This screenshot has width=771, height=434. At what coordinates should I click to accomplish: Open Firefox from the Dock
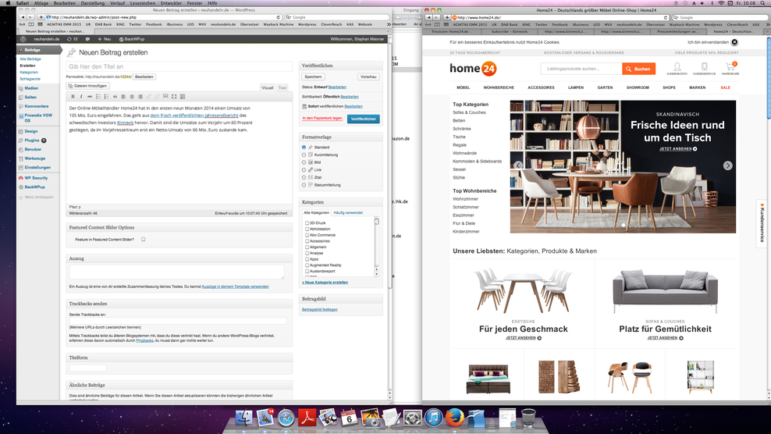[x=454, y=418]
